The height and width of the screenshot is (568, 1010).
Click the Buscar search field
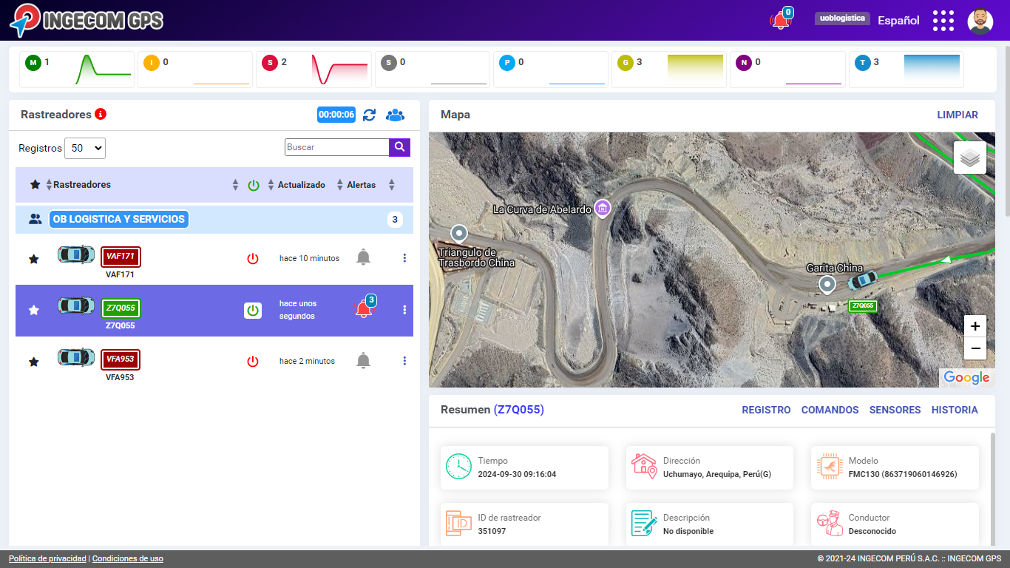tap(336, 147)
